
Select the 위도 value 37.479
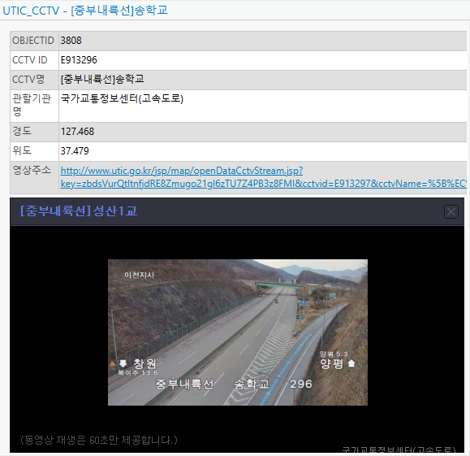point(75,151)
